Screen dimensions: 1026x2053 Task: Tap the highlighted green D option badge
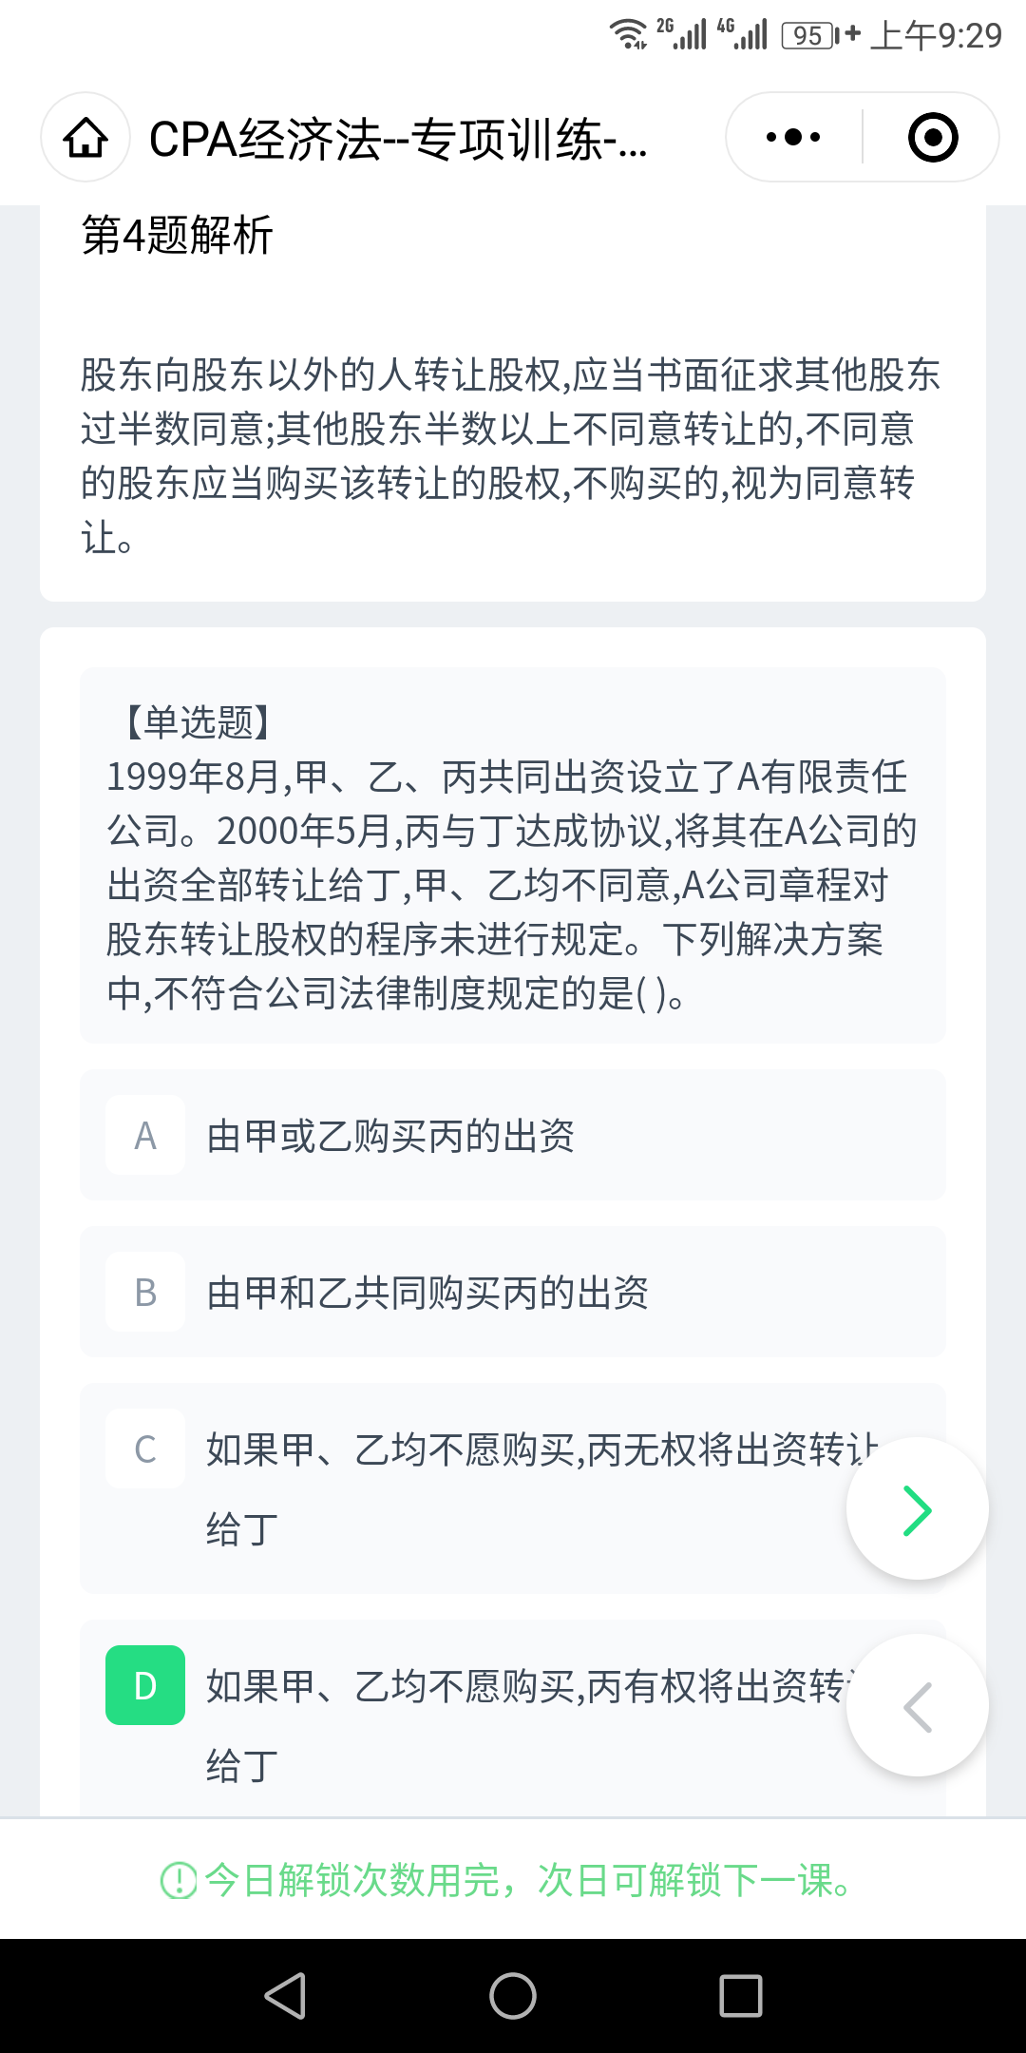pos(145,1685)
